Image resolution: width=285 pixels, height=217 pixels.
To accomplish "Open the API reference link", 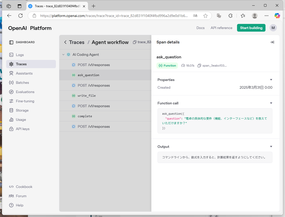I will click(221, 28).
